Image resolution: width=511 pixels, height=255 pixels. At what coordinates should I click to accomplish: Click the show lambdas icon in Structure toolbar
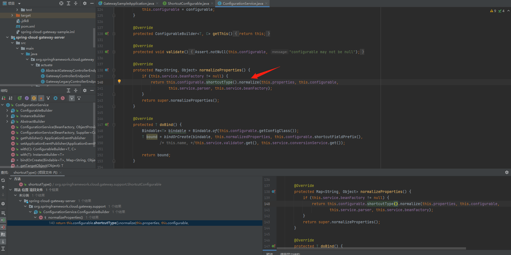[63, 98]
